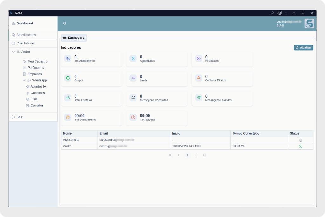Click the phone icon for Em Atendimento
Image resolution: width=325 pixels, height=217 pixels.
tap(68, 58)
